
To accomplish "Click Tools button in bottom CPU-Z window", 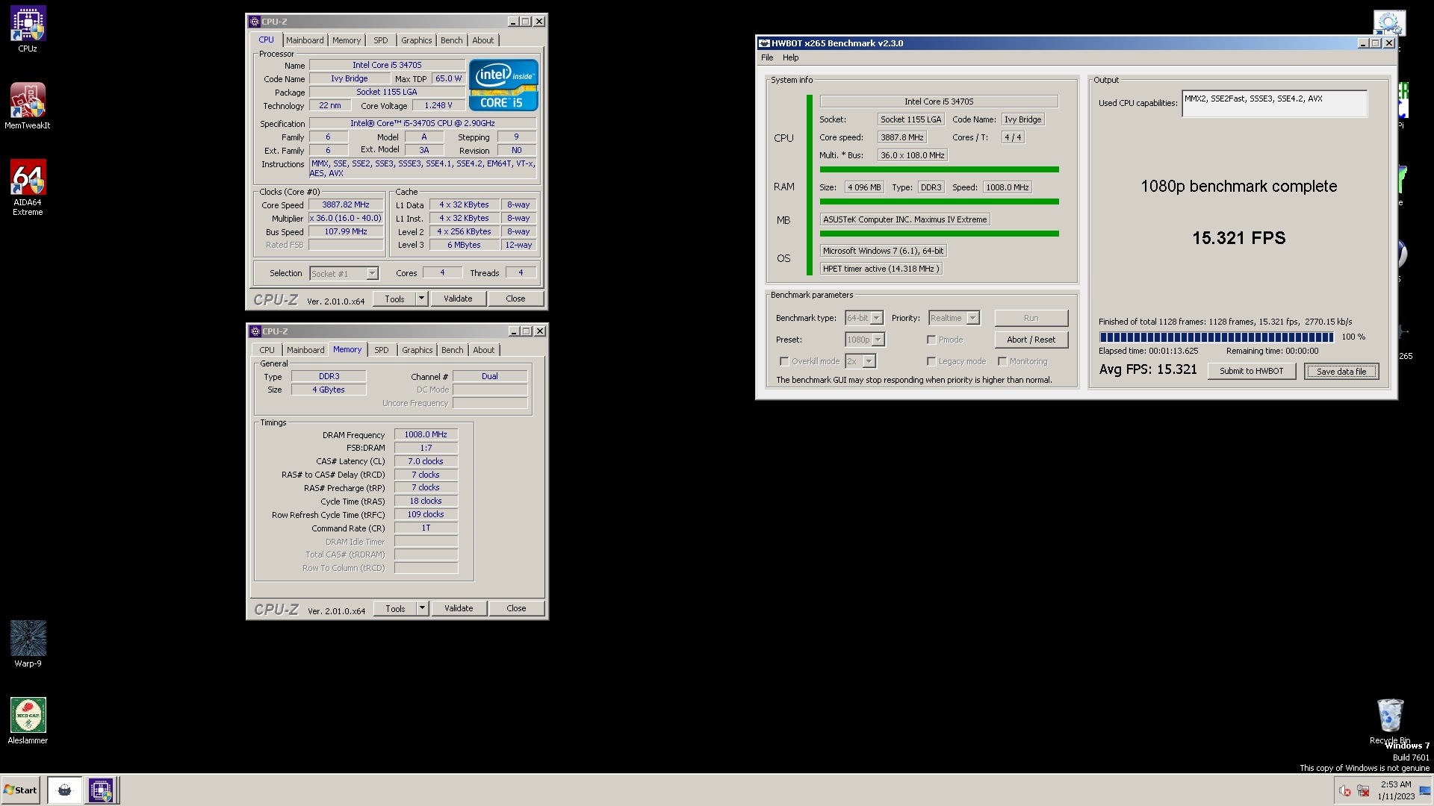I will coord(395,608).
